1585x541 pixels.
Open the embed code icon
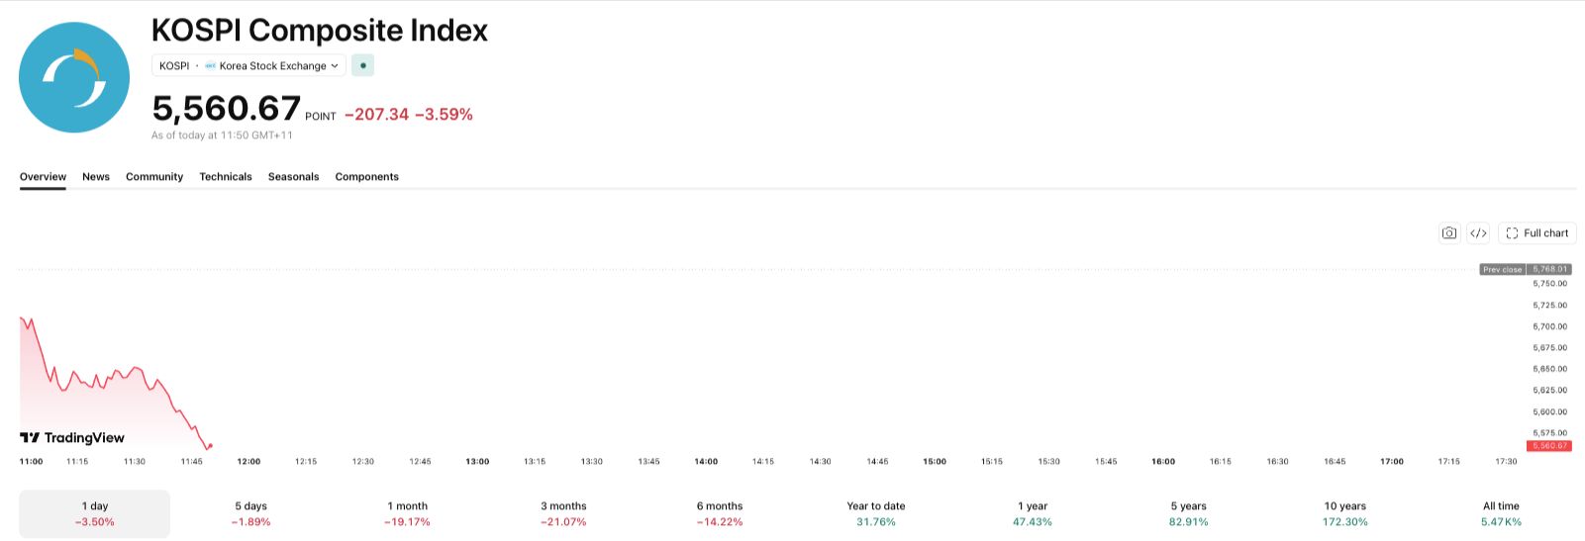(x=1478, y=233)
